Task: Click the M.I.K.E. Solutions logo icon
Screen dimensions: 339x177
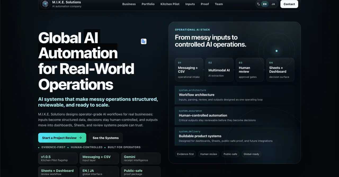Action: point(45,4)
